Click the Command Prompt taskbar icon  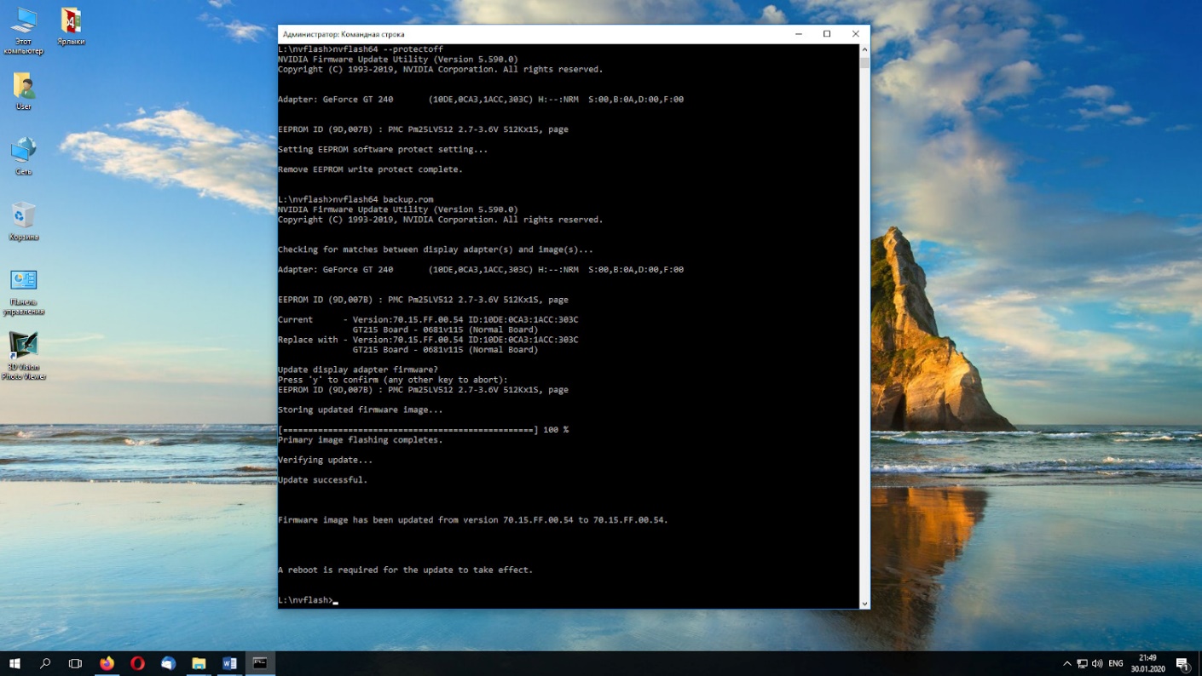click(260, 663)
